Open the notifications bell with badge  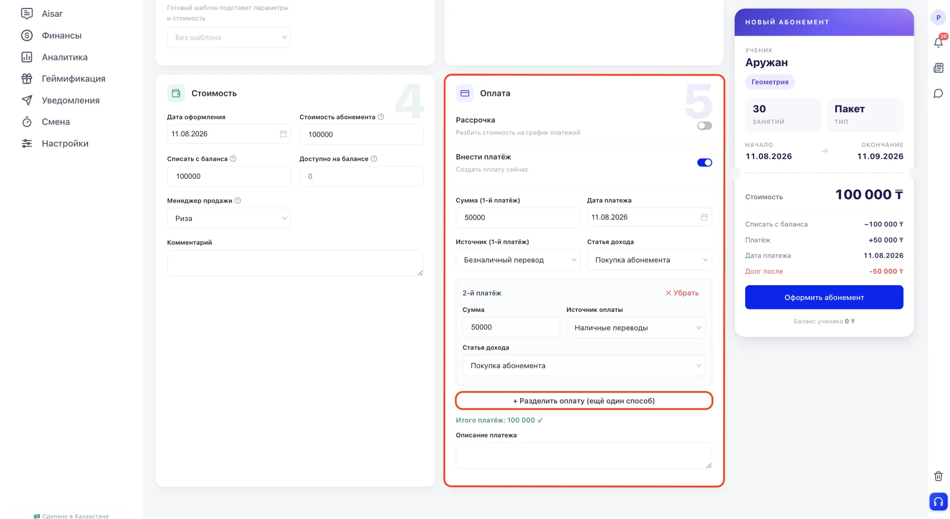point(938,42)
